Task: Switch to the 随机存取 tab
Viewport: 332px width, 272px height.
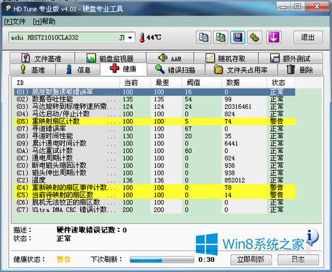Action: coord(226,58)
